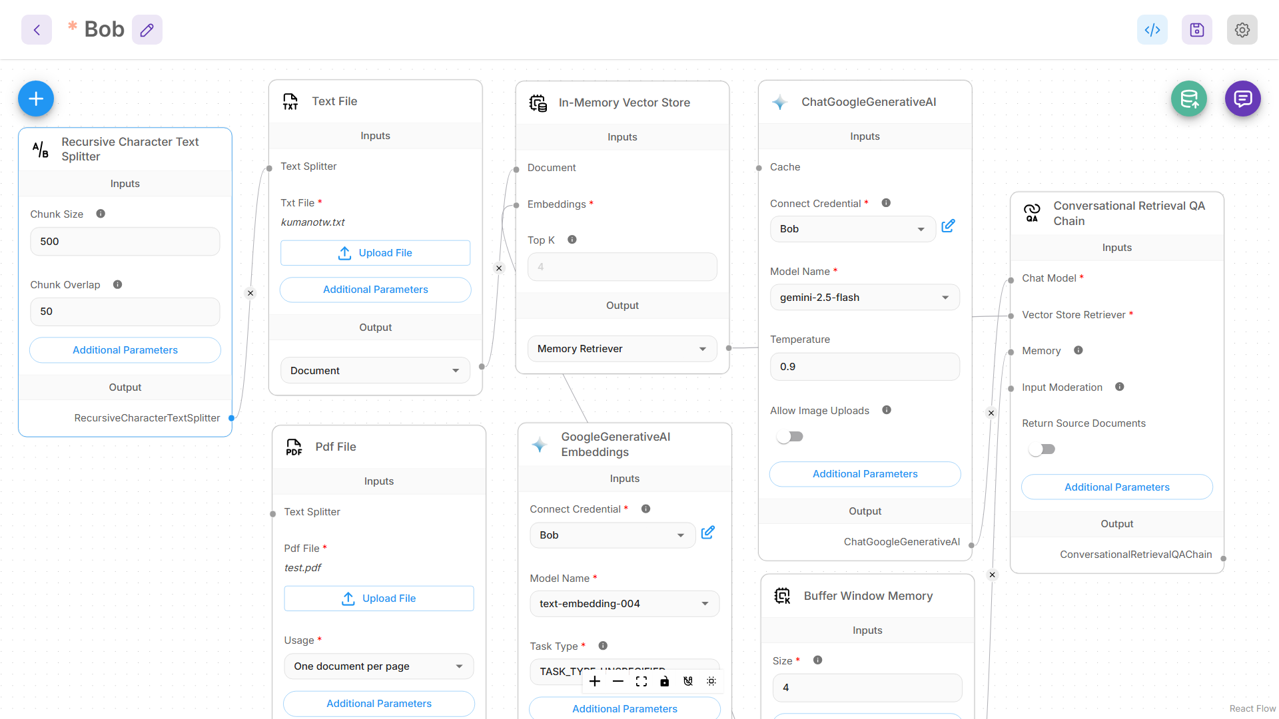
Task: Save the chatflow with disk icon
Action: click(1196, 30)
